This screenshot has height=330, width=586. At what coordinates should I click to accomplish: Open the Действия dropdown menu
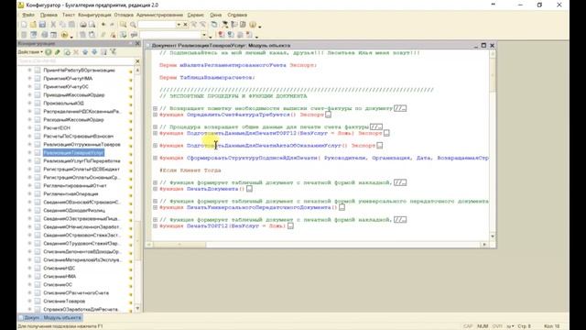[30, 52]
